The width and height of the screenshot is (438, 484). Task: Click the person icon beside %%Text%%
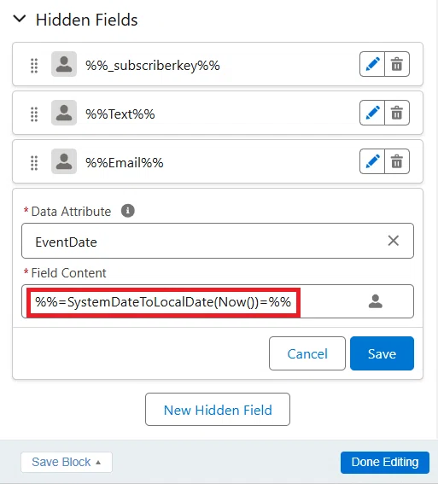[x=64, y=113]
